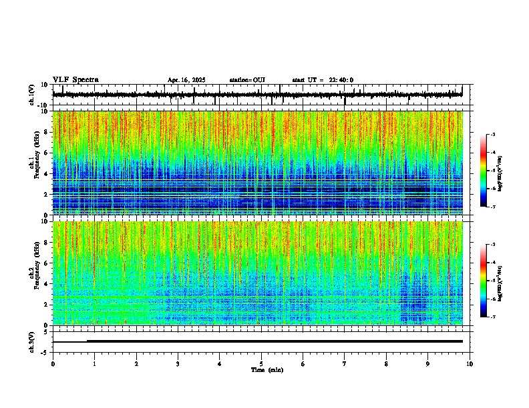The image size is (529, 408).
Task: Select the ch.2 "Frequency (kHz)" axis label
Action: (x=37, y=265)
